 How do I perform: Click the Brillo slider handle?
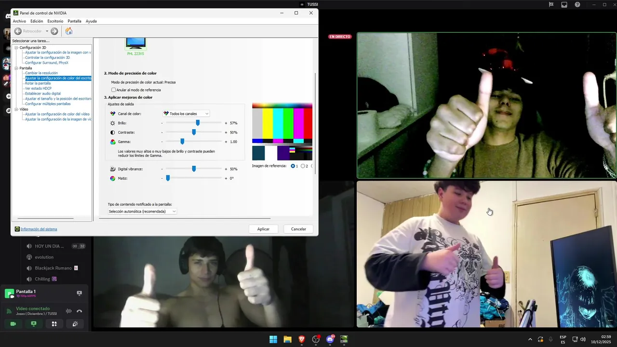point(198,123)
